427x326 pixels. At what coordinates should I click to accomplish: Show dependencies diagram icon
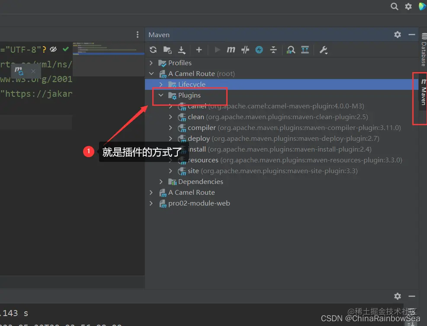pos(291,50)
